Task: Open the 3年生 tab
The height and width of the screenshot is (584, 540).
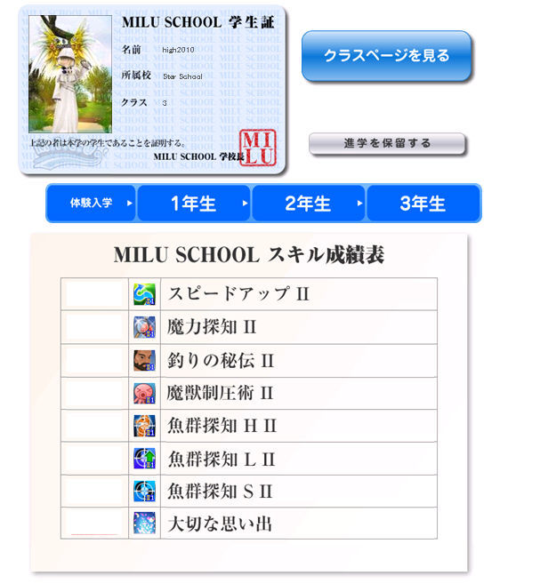Action: pyautogui.click(x=423, y=204)
